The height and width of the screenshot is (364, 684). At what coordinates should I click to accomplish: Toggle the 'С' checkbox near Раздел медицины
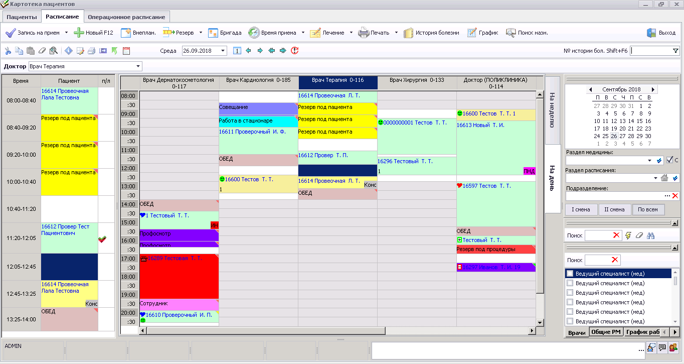670,160
